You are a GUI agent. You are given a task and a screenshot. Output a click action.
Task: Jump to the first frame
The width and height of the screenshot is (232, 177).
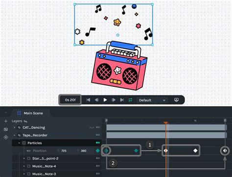pyautogui.click(x=88, y=100)
